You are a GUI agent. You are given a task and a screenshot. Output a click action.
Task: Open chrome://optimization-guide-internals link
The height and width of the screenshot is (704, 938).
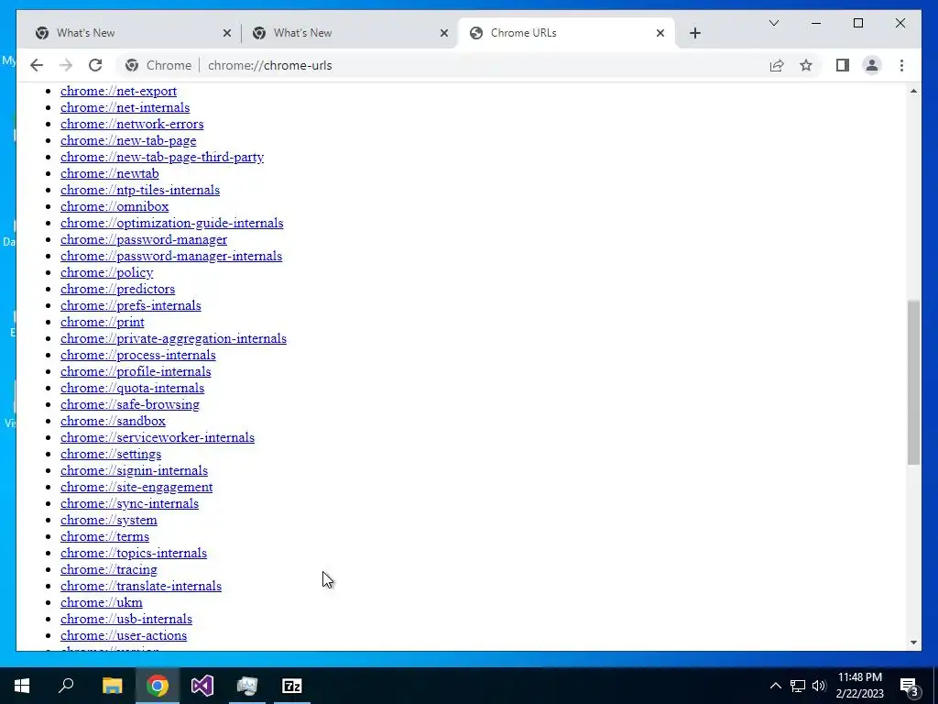171,223
